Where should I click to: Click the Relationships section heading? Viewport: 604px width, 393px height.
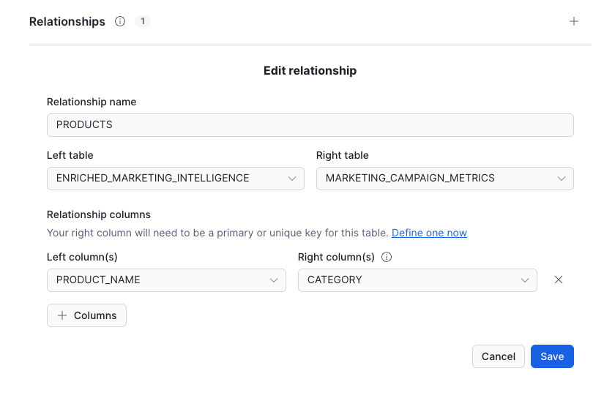(x=67, y=22)
